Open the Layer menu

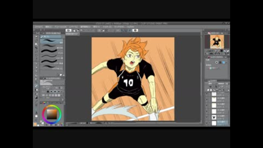coord(73,27)
